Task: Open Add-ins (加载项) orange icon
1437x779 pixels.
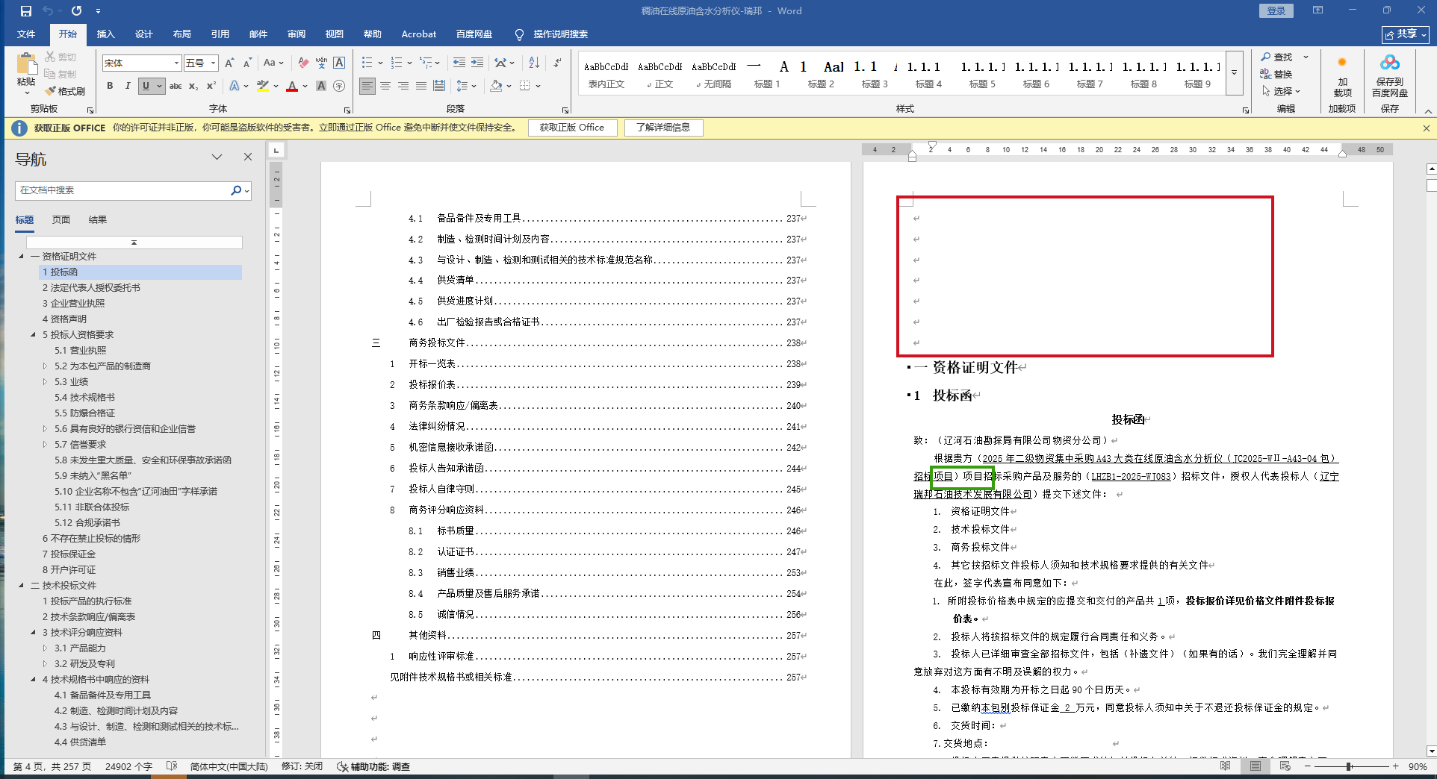Action: (x=1342, y=76)
